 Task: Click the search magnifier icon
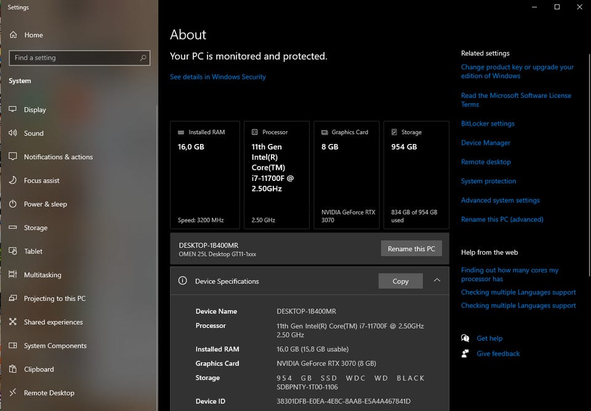pos(143,58)
